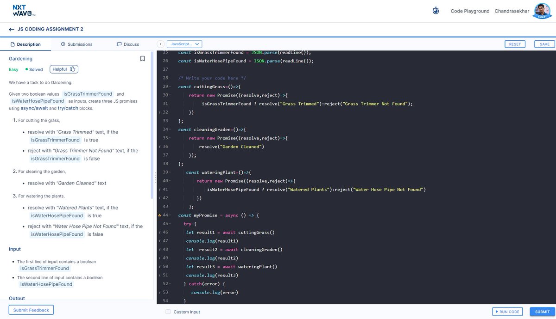Open the Chandrasekhar profile avatar
Viewport: 556px width, 319px height.
tap(543, 11)
